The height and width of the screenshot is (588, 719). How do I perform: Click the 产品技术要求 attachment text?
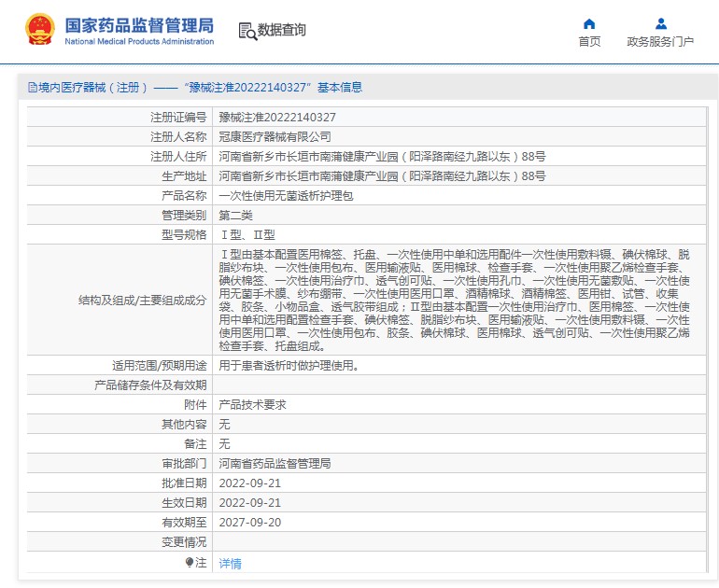click(x=253, y=405)
